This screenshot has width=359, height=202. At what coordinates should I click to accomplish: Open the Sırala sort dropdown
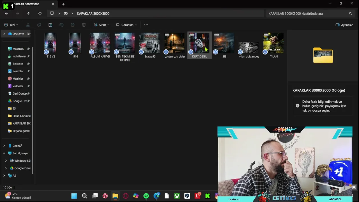(102, 25)
